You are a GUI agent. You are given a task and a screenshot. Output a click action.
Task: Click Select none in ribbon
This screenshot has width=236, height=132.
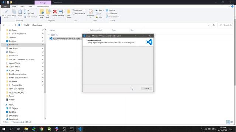(111, 14)
